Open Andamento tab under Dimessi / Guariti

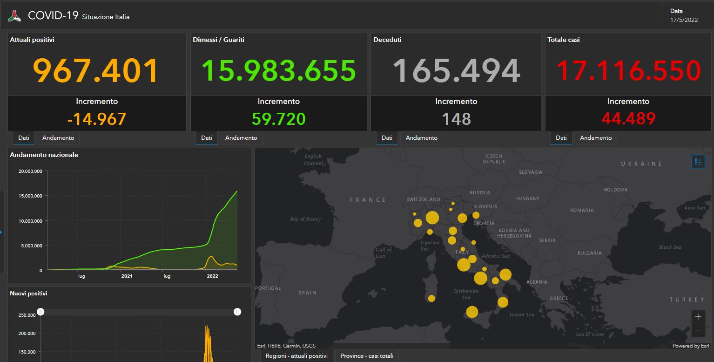(x=241, y=138)
